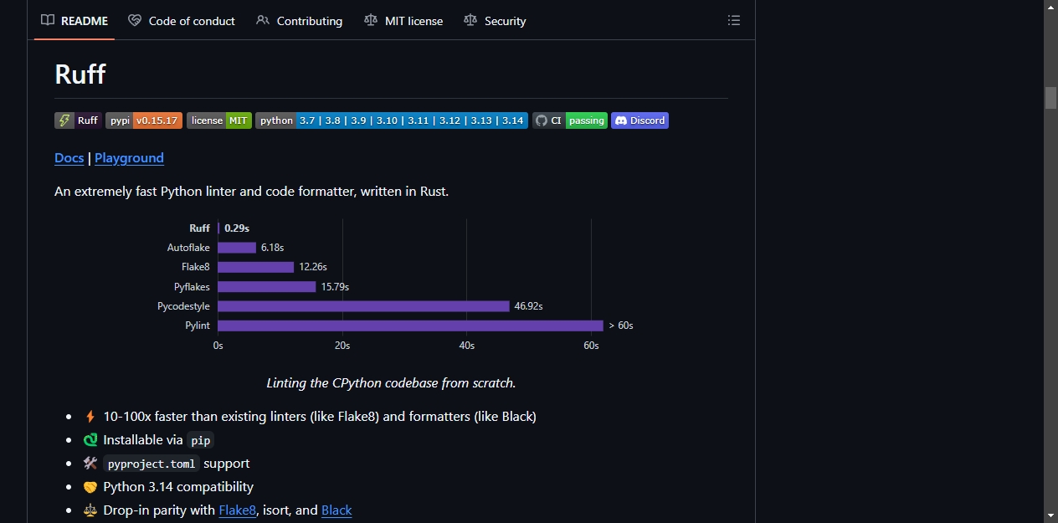Click the scales icon beside Security
The height and width of the screenshot is (523, 1058).
point(470,20)
